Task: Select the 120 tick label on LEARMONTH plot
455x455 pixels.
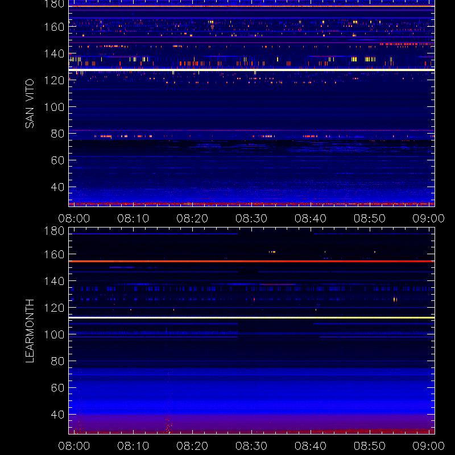Action: 54,308
